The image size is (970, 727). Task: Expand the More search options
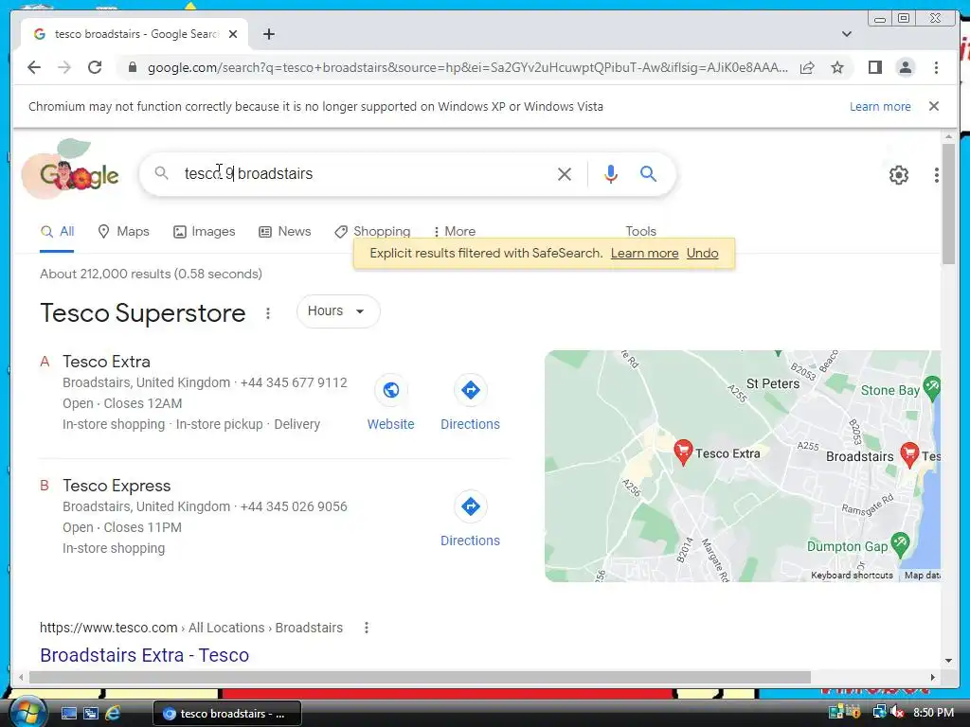click(455, 232)
